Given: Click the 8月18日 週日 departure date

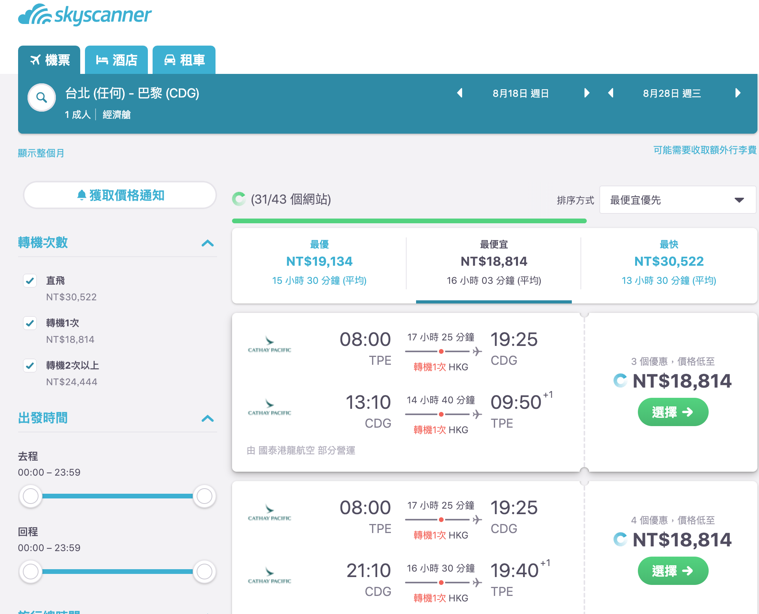Looking at the screenshot, I should (x=521, y=94).
